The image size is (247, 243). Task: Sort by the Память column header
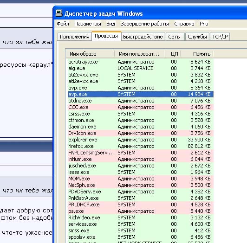197,54
